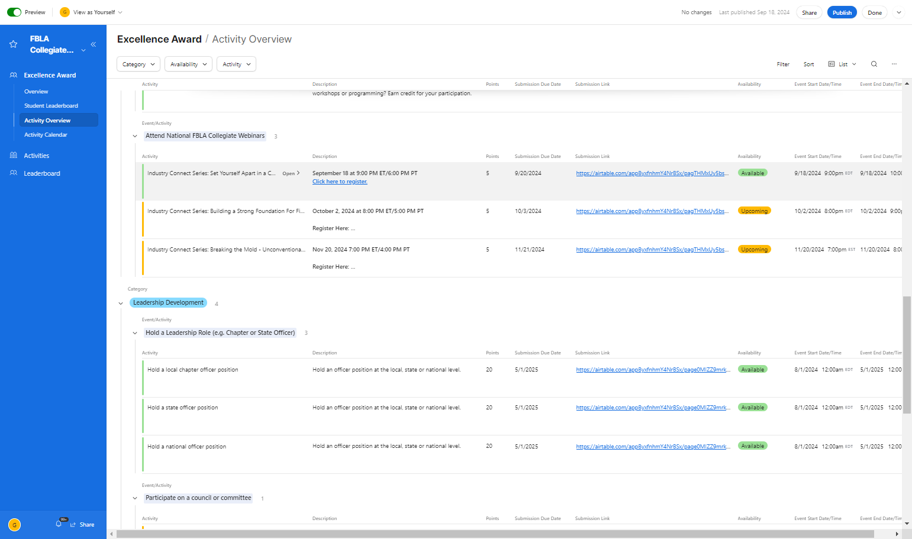Open the View as Yourself dropdown
912x539 pixels.
(x=91, y=12)
